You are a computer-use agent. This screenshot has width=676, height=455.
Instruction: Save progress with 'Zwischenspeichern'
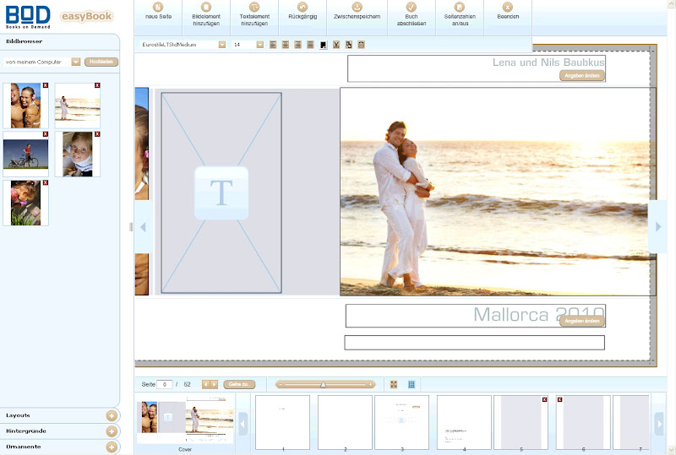click(357, 11)
